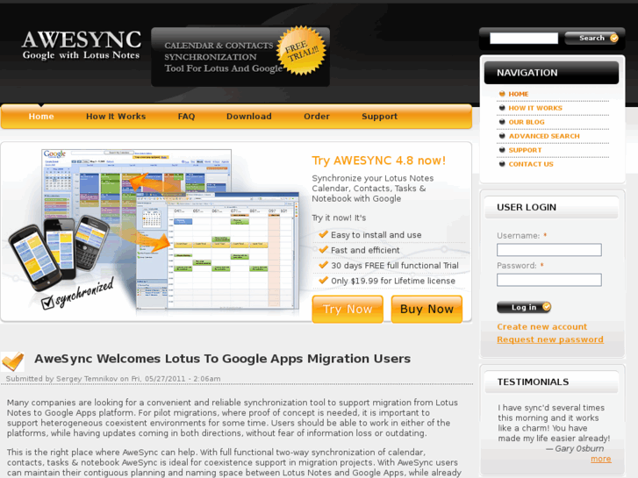
Task: Open the article title about Migration Users
Action: click(x=223, y=359)
